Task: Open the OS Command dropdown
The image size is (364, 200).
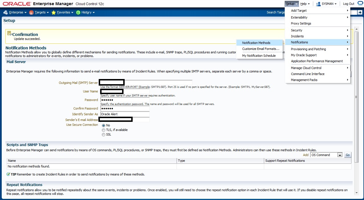Action: click(340, 155)
